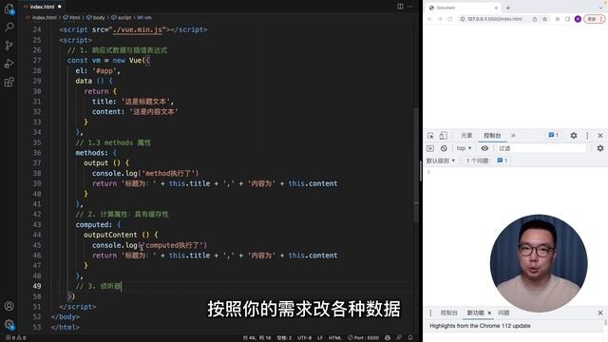Image resolution: width=608 pixels, height=342 pixels.
Task: Click the notifications bell in status bar
Action: point(410,338)
